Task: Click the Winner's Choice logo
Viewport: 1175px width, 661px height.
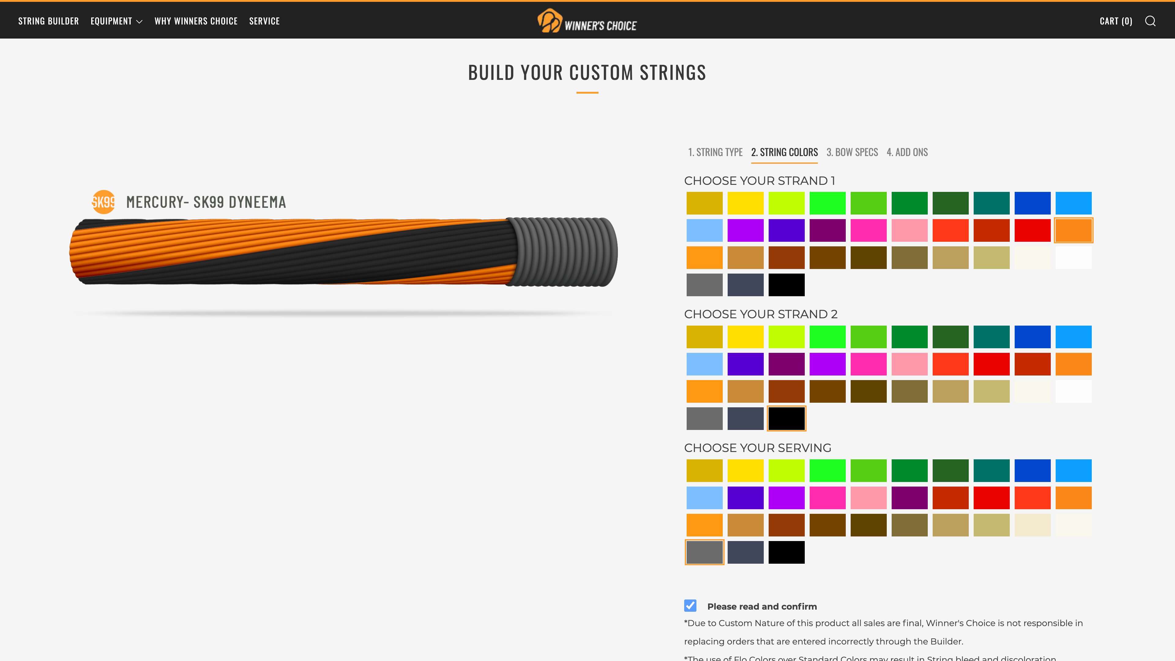Action: click(x=587, y=21)
